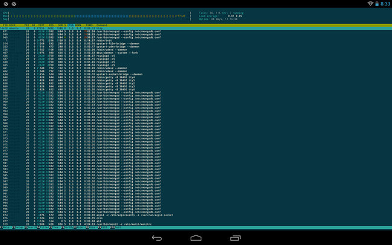Choose F4 Filter in htop function bar

point(43,227)
